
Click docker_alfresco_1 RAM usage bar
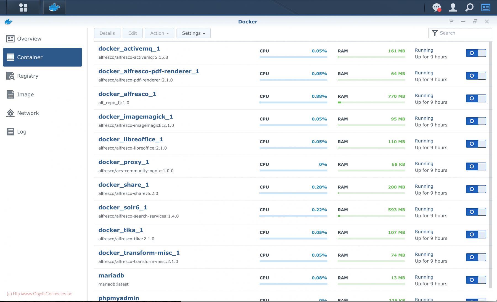(371, 103)
